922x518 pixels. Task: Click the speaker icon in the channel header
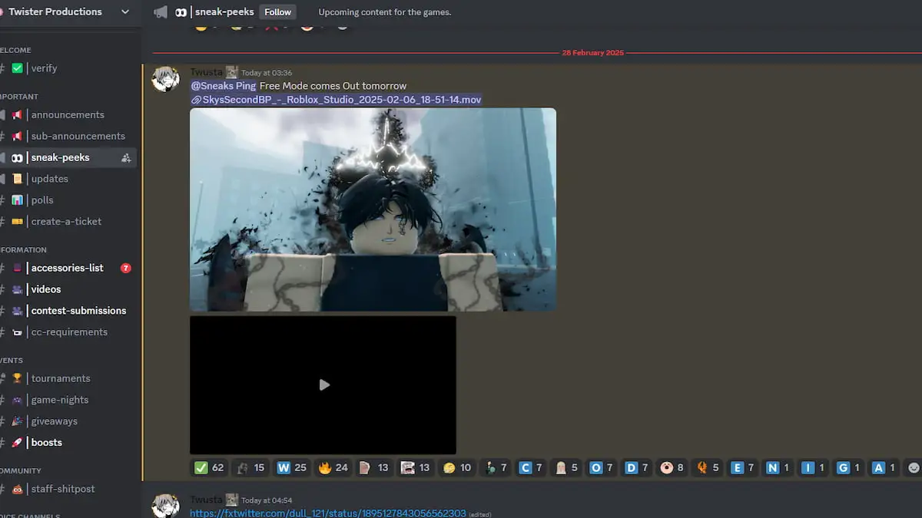coord(160,12)
